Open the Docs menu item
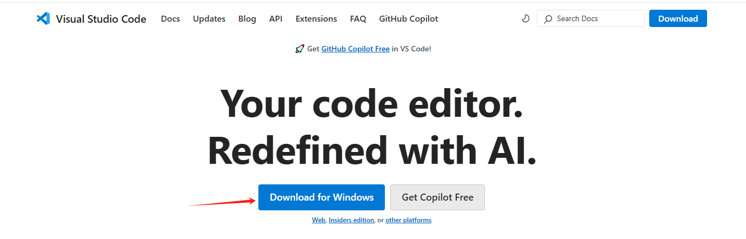This screenshot has height=239, width=746. [170, 19]
